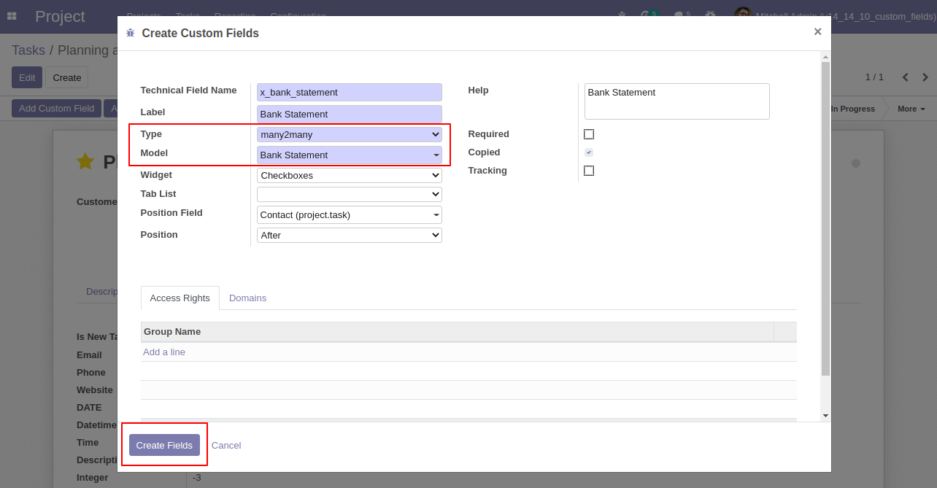Click Add a line link
937x488 pixels.
click(164, 352)
